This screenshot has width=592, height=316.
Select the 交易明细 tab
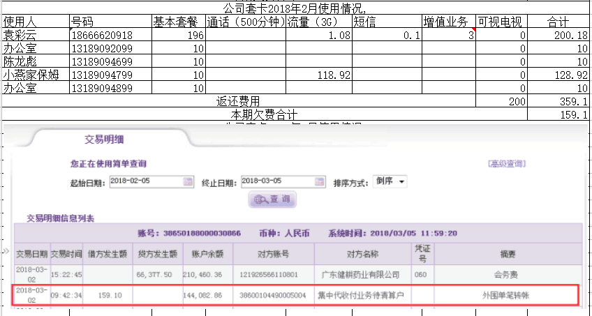(x=104, y=140)
